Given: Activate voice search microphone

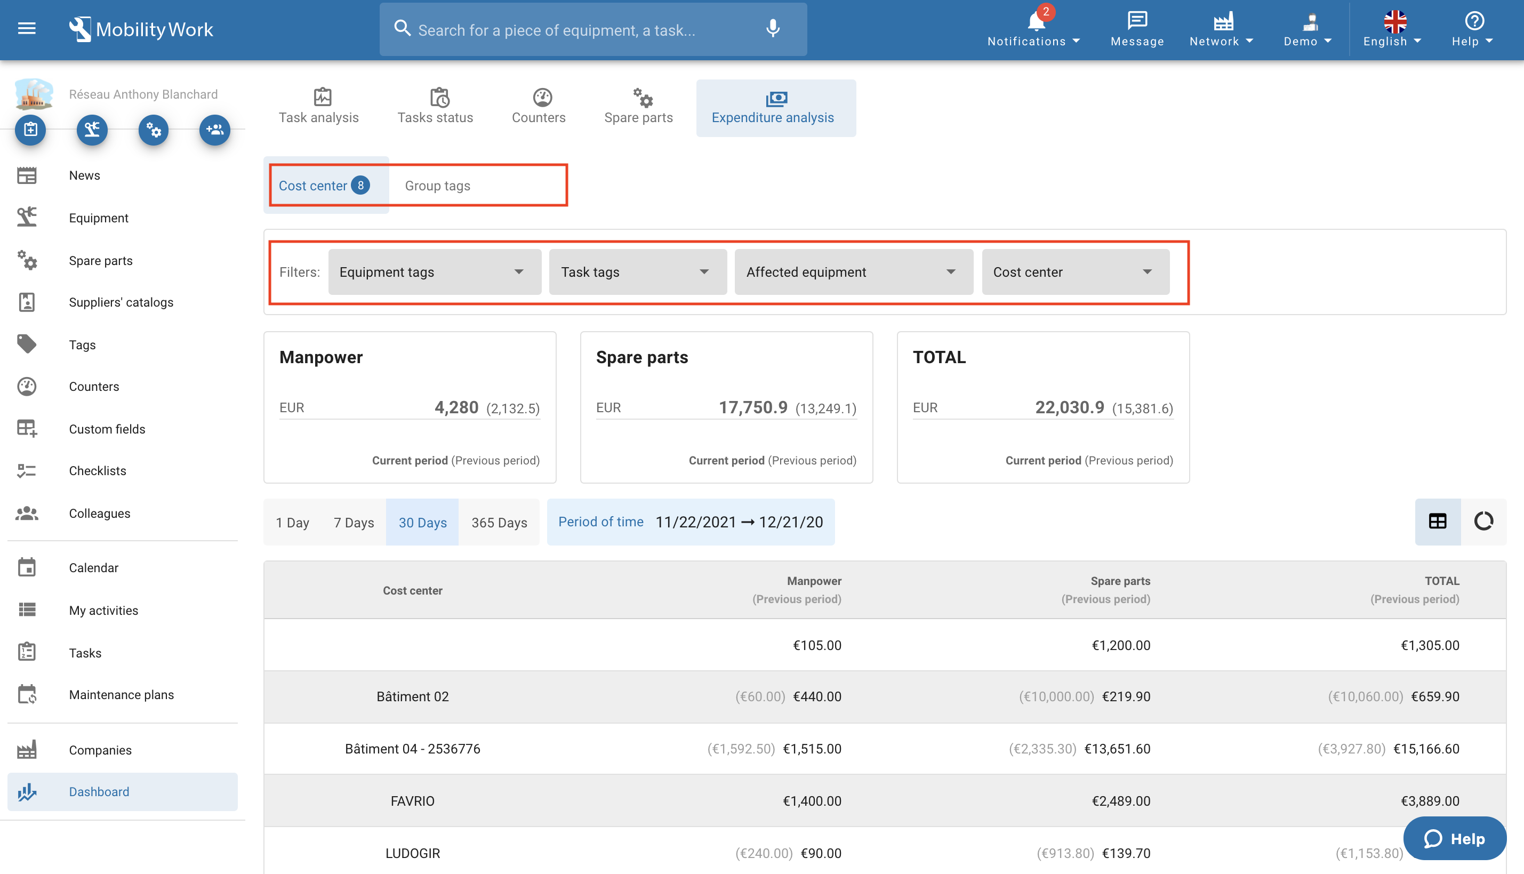Looking at the screenshot, I should 773,28.
